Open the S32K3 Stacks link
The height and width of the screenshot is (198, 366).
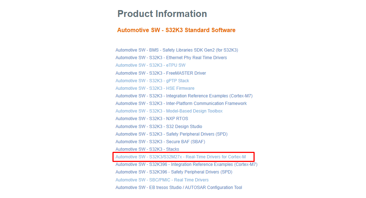pyautogui.click(x=147, y=149)
